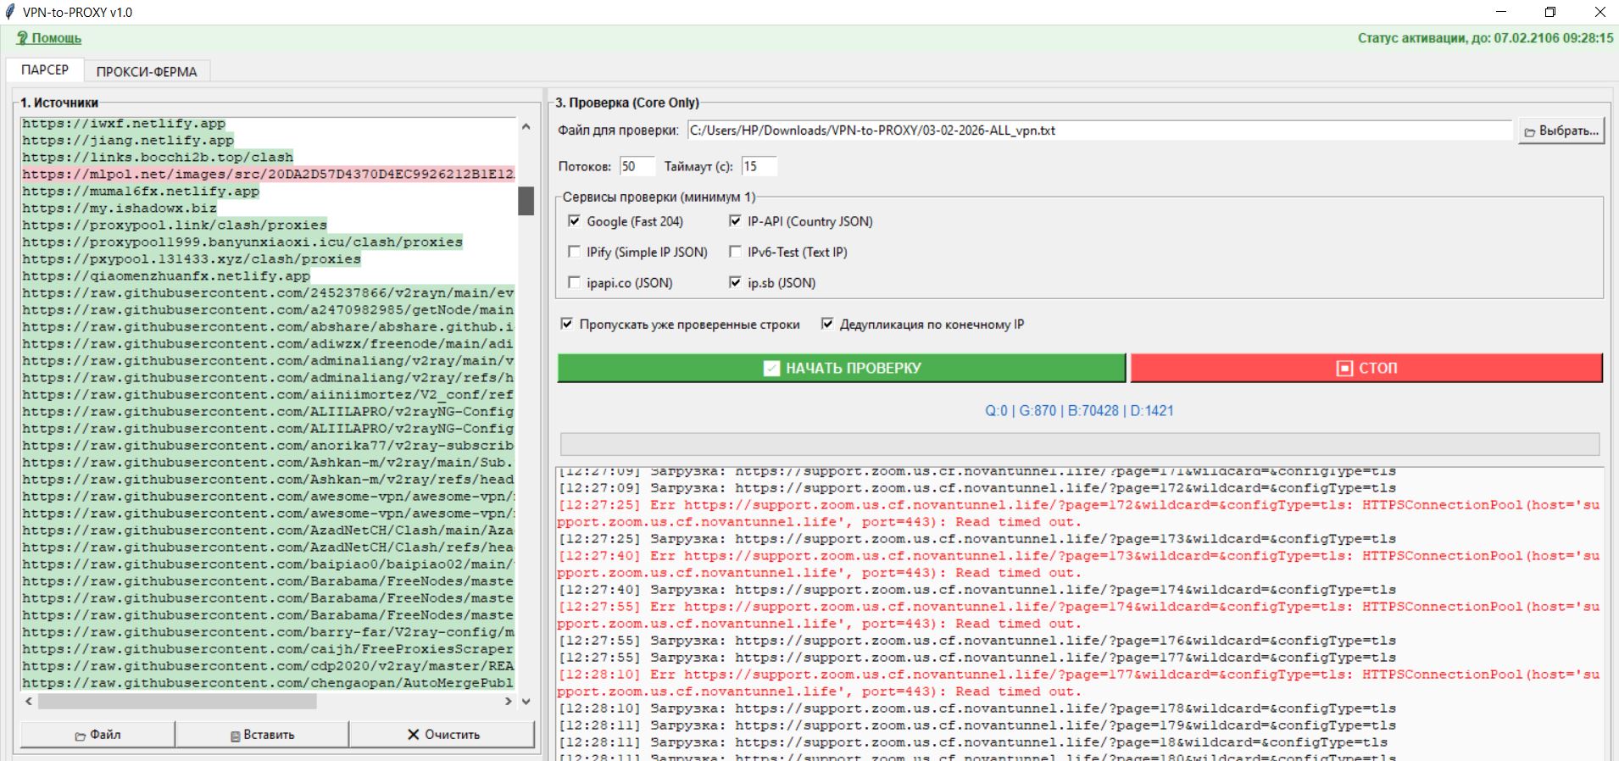Click the [12:27:40] Err page=173 log line
The width and height of the screenshot is (1619, 761).
pyautogui.click(x=1078, y=564)
